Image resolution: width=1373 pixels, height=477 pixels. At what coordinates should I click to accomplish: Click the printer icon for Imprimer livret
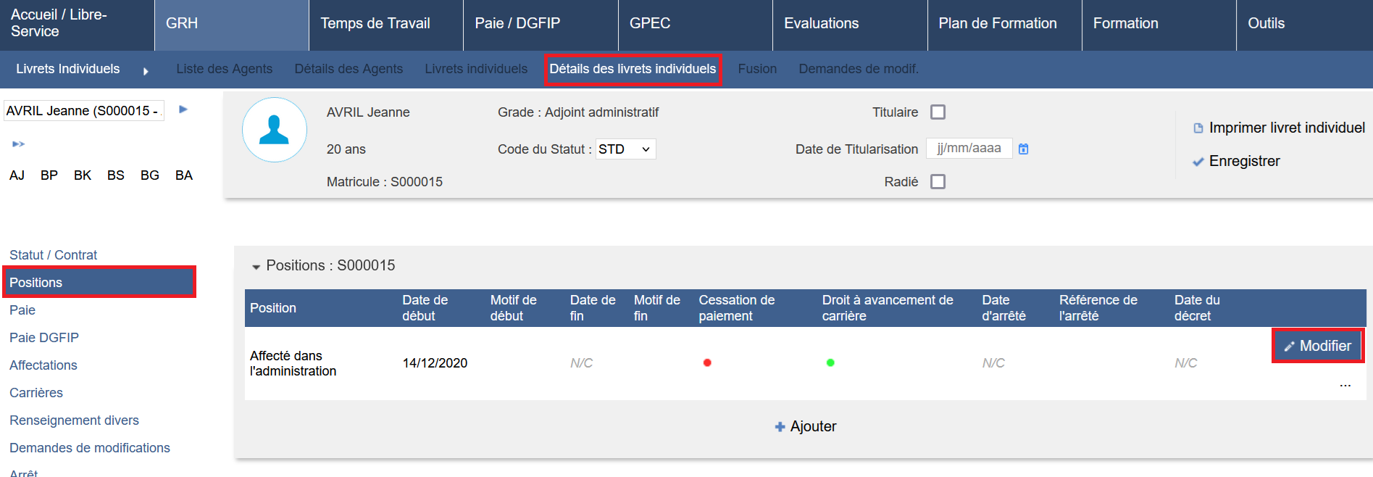tap(1198, 128)
